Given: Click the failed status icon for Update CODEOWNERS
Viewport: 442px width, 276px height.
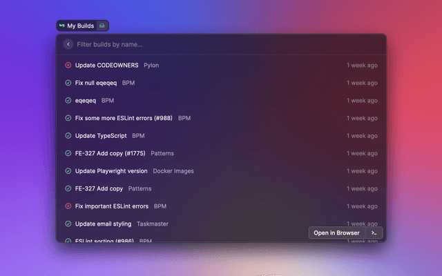Looking at the screenshot, I should [68, 66].
